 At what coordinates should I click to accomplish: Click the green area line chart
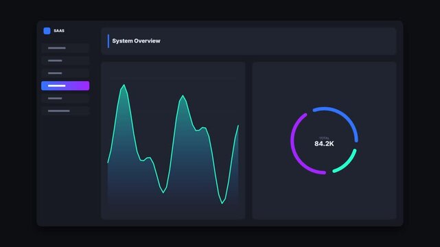pos(173,144)
